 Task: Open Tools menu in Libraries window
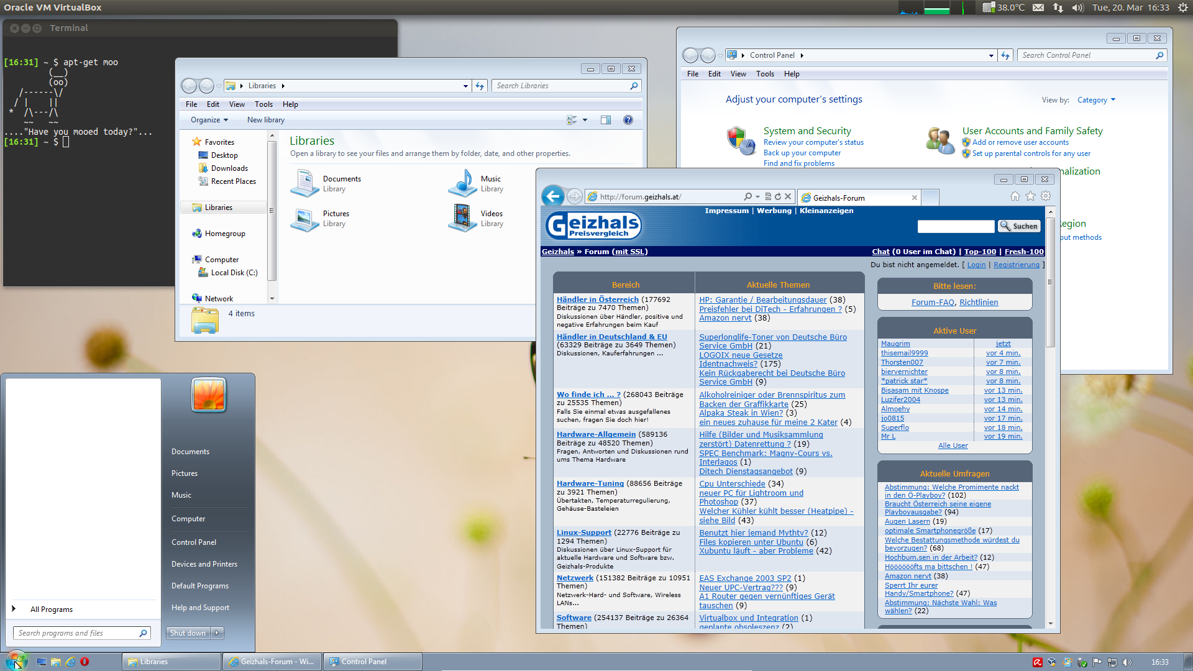point(263,104)
